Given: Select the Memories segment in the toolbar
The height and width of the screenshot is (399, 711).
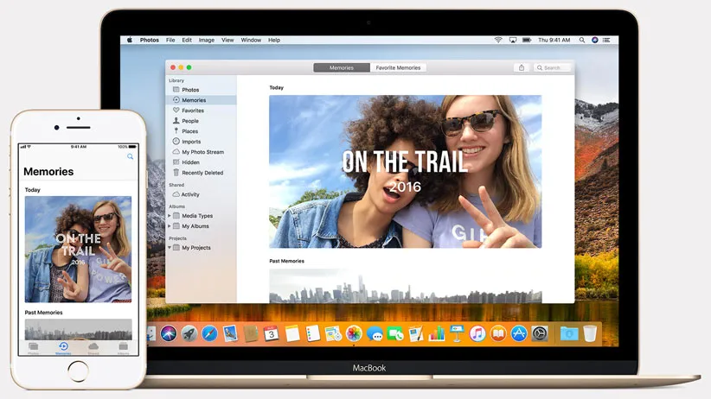Looking at the screenshot, I should click(x=342, y=67).
